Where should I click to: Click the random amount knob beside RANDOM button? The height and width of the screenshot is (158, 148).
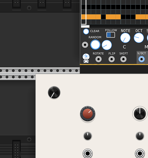pos(107,45)
